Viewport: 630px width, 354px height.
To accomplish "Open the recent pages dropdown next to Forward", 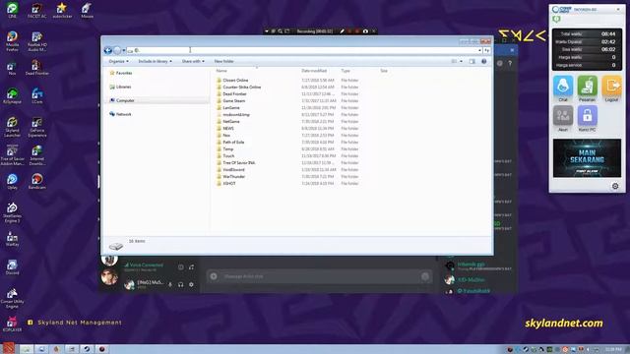I will click(x=124, y=50).
